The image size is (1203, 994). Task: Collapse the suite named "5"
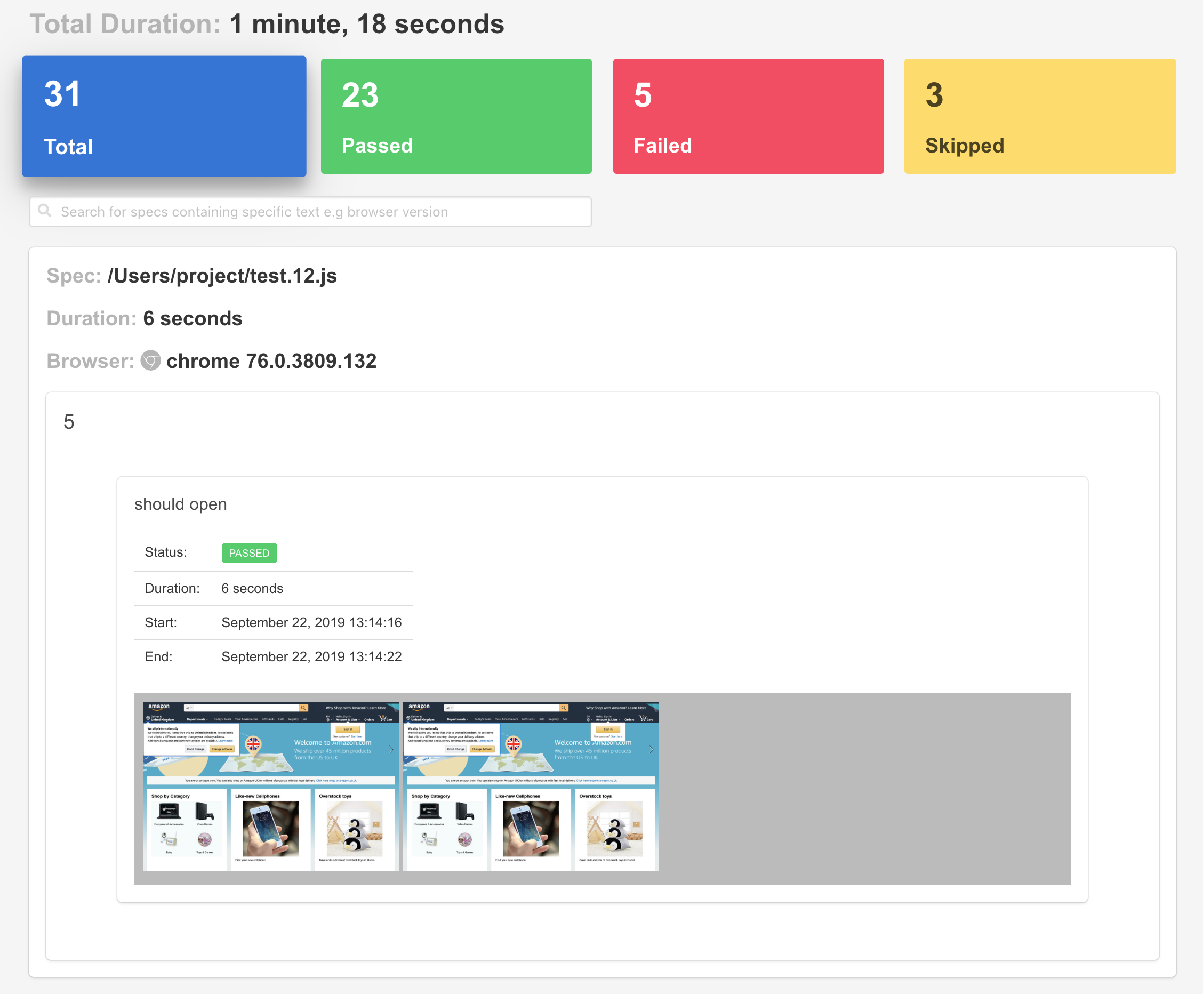click(x=69, y=422)
